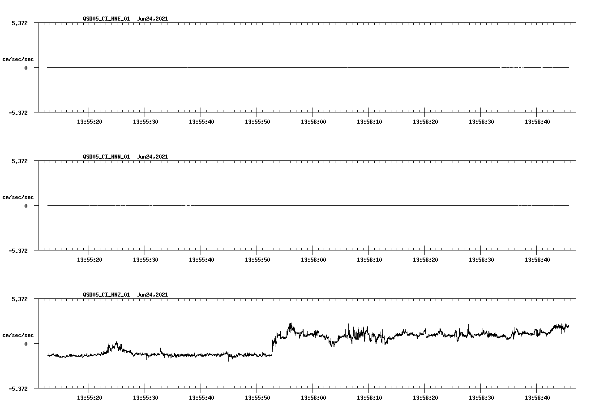This screenshot has height=414, width=608.
Task: Click the 13:56:00 time label under the HNN plot
Action: click(x=313, y=259)
